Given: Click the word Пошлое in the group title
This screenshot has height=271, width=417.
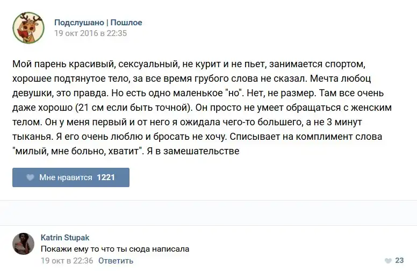Looking at the screenshot, I should (126, 23).
